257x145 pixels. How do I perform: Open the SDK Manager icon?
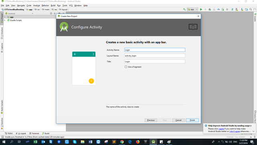point(242,10)
